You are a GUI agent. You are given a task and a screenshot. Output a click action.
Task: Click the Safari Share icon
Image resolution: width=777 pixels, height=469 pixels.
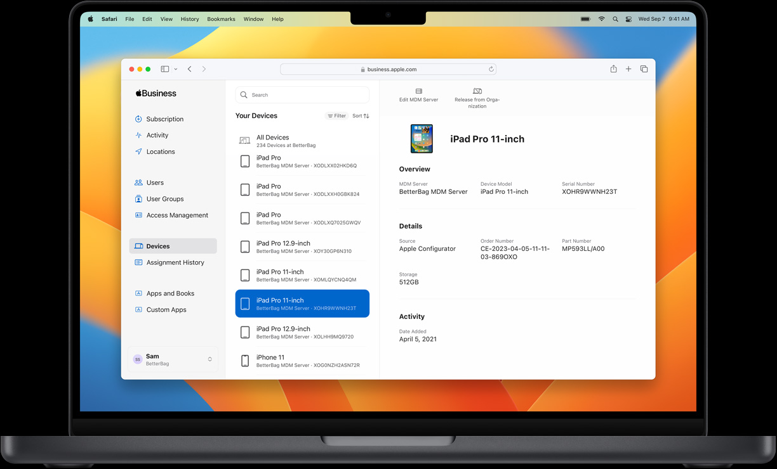pyautogui.click(x=613, y=69)
